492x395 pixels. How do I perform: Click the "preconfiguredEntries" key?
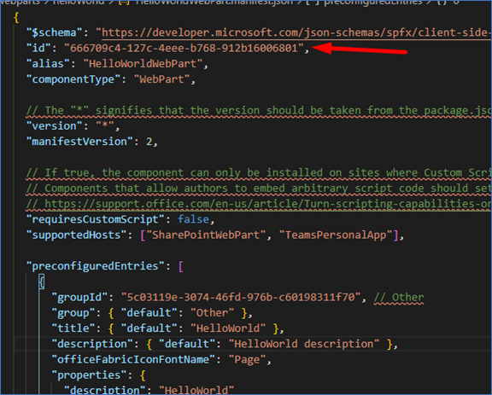[x=96, y=266]
